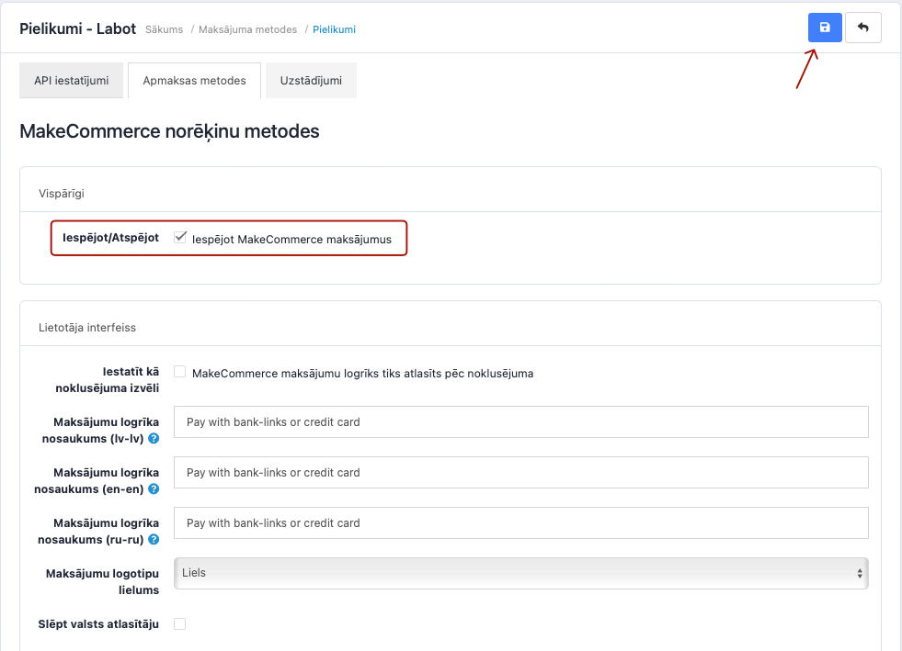Click help icon next to ru-ru name

pyautogui.click(x=154, y=540)
